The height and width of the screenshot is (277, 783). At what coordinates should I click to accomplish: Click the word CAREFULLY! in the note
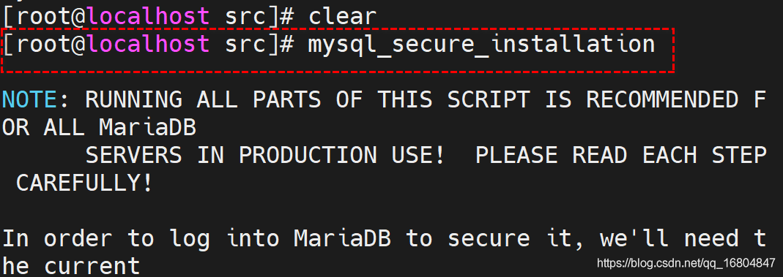click(x=84, y=183)
